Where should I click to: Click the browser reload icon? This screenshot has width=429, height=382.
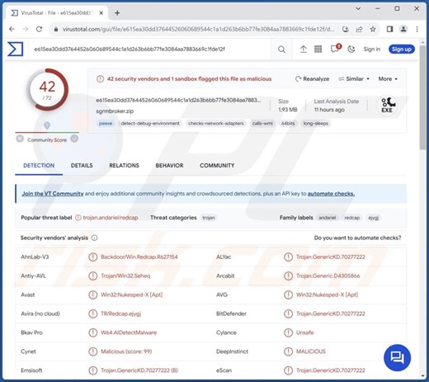click(40, 29)
